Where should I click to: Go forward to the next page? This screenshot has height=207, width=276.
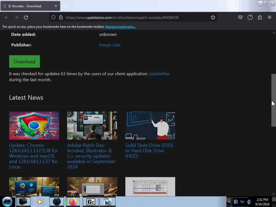tap(16, 18)
